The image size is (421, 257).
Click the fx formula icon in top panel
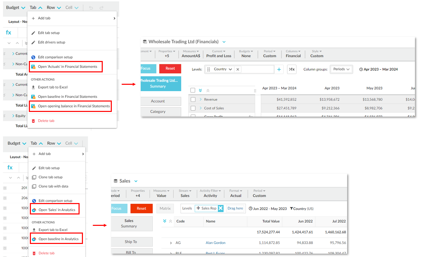(9, 33)
